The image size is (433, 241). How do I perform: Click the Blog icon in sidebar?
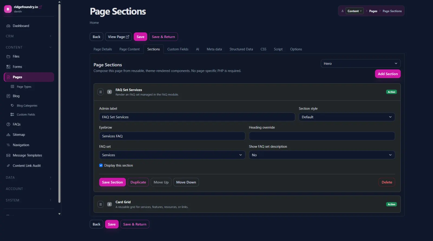click(8, 96)
